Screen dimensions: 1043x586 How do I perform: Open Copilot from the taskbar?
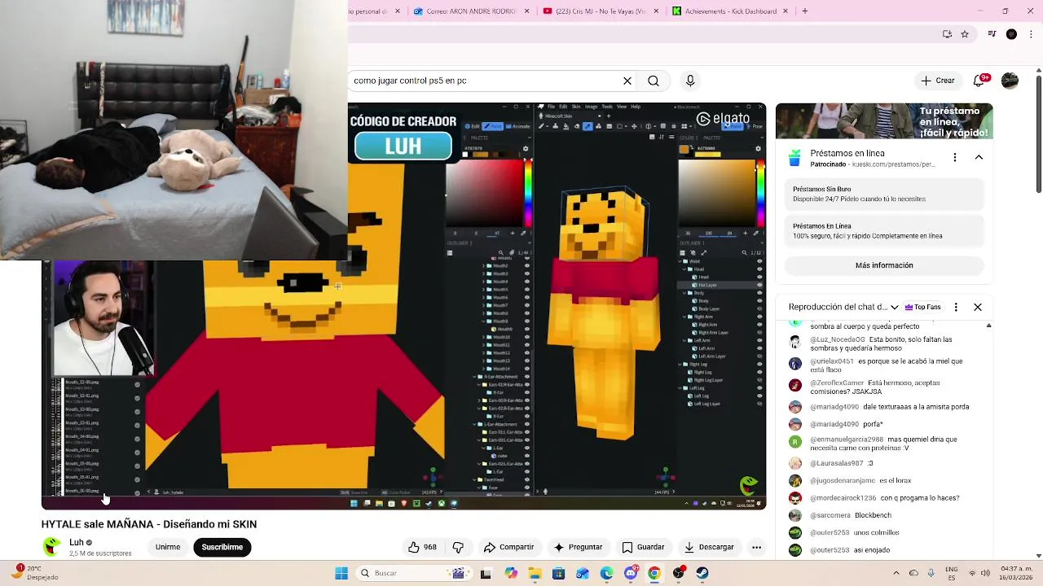510,573
